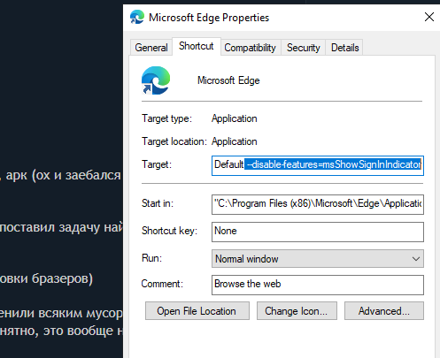Open the Run combo box showing Normal window
The image size is (440, 358).
(x=318, y=259)
